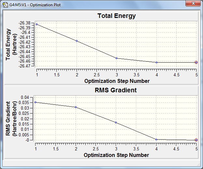Click the -26.42 energy axis value

click(24, 42)
